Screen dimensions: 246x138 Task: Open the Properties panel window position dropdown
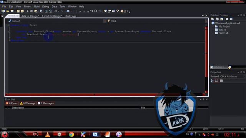[238, 72]
